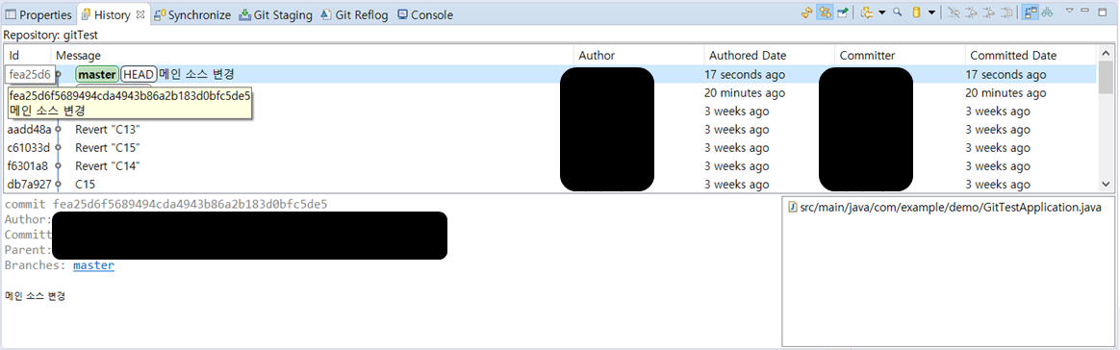Select commit aadd48a Revert "C13"
The width and height of the screenshot is (1120, 350).
(550, 129)
